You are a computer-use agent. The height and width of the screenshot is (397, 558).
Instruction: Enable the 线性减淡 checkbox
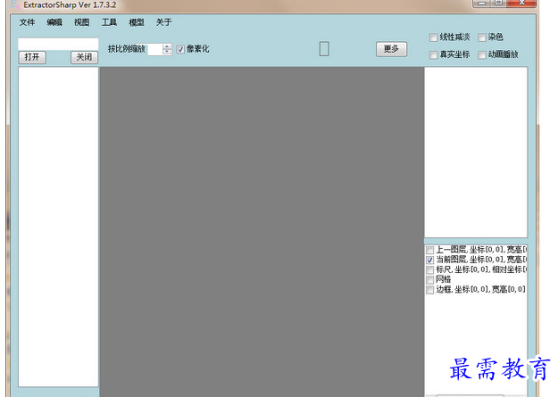coord(433,37)
